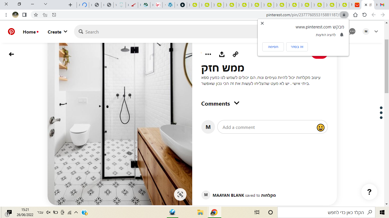Open visual search lens on the pin image
The width and height of the screenshot is (389, 218).
[180, 194]
